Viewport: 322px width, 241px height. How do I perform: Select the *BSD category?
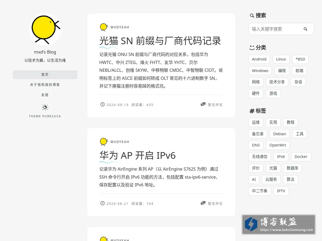pos(300,59)
